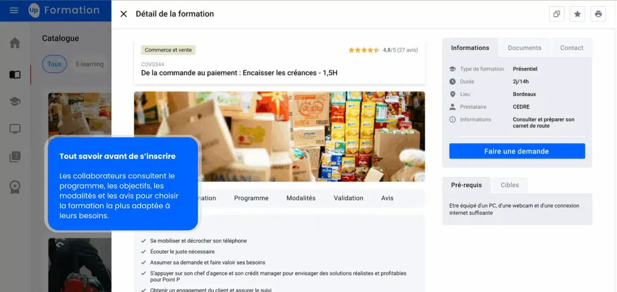Screen dimensions: 617x292
Task: Select the graduation cap sidebar icon
Action: tap(15, 102)
